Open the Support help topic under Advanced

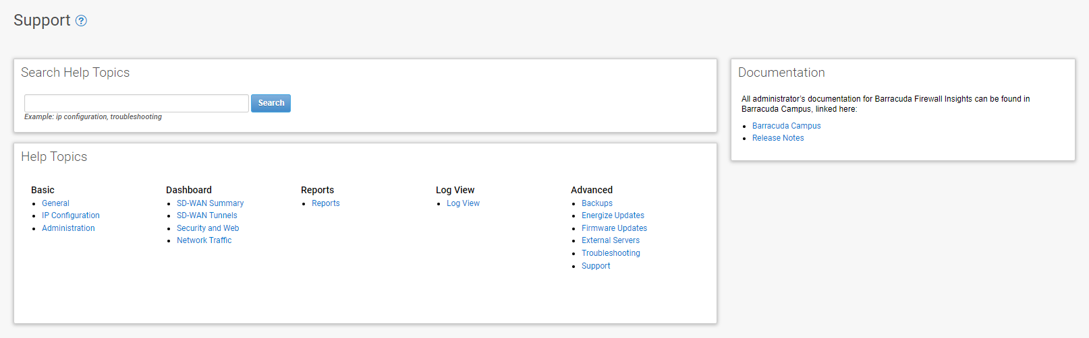[596, 266]
